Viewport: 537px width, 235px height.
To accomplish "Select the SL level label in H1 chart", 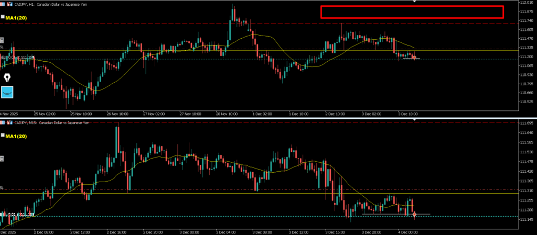I will [2, 47].
